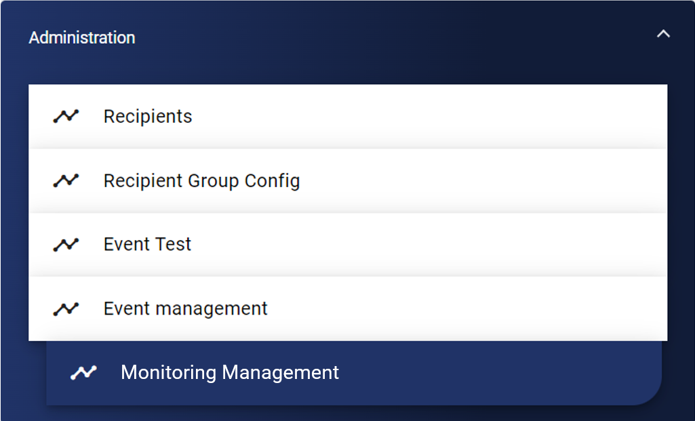The image size is (695, 421).
Task: Collapse the Administration section with the chevron
Action: point(663,34)
